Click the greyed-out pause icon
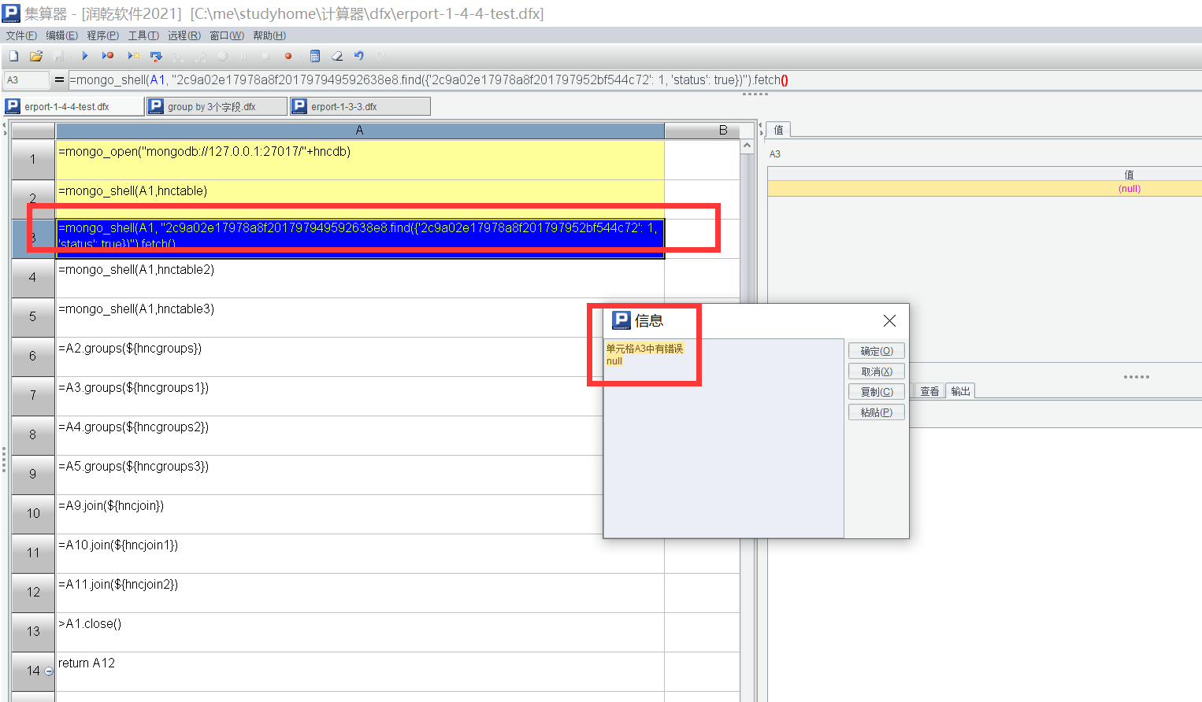The height and width of the screenshot is (702, 1202). pyautogui.click(x=243, y=56)
